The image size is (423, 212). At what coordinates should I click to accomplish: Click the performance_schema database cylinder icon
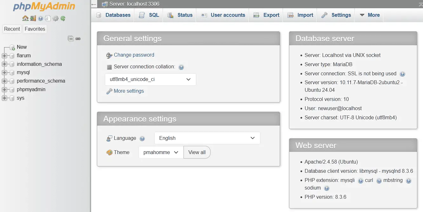[x=12, y=81]
